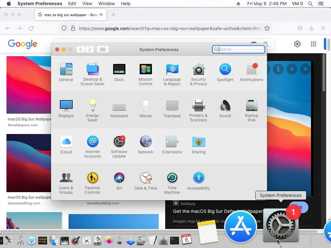Open the Dock preference pane
331x248 pixels.
(x=119, y=72)
